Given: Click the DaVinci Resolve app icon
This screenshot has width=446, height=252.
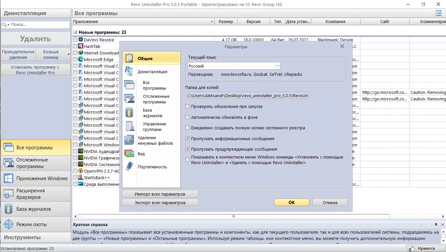Looking at the screenshot, I should [x=81, y=40].
